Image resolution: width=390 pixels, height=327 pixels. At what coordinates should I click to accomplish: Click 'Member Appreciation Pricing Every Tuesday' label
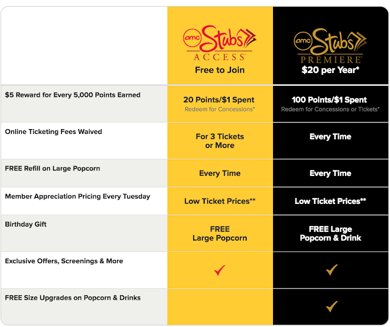coord(77,196)
